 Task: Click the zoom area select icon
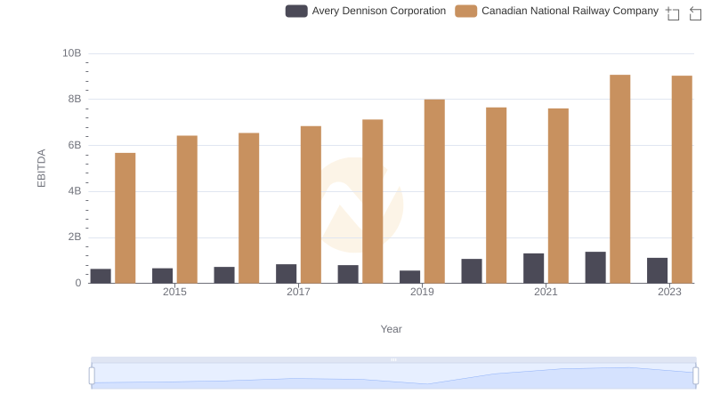[673, 13]
